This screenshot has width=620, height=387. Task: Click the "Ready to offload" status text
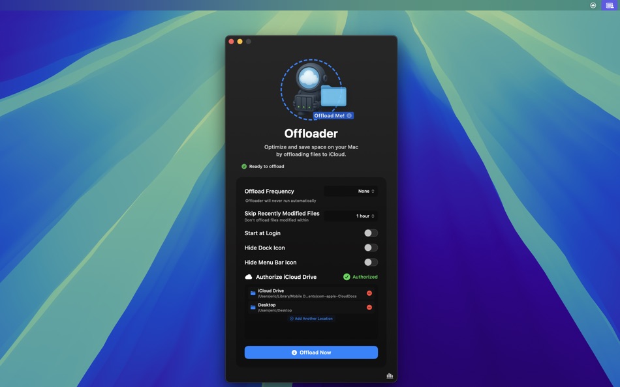click(x=266, y=166)
